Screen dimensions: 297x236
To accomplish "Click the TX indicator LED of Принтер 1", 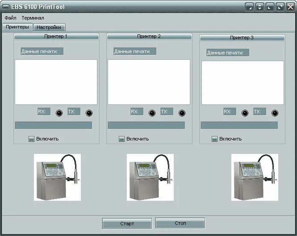I will pyautogui.click(x=89, y=113).
